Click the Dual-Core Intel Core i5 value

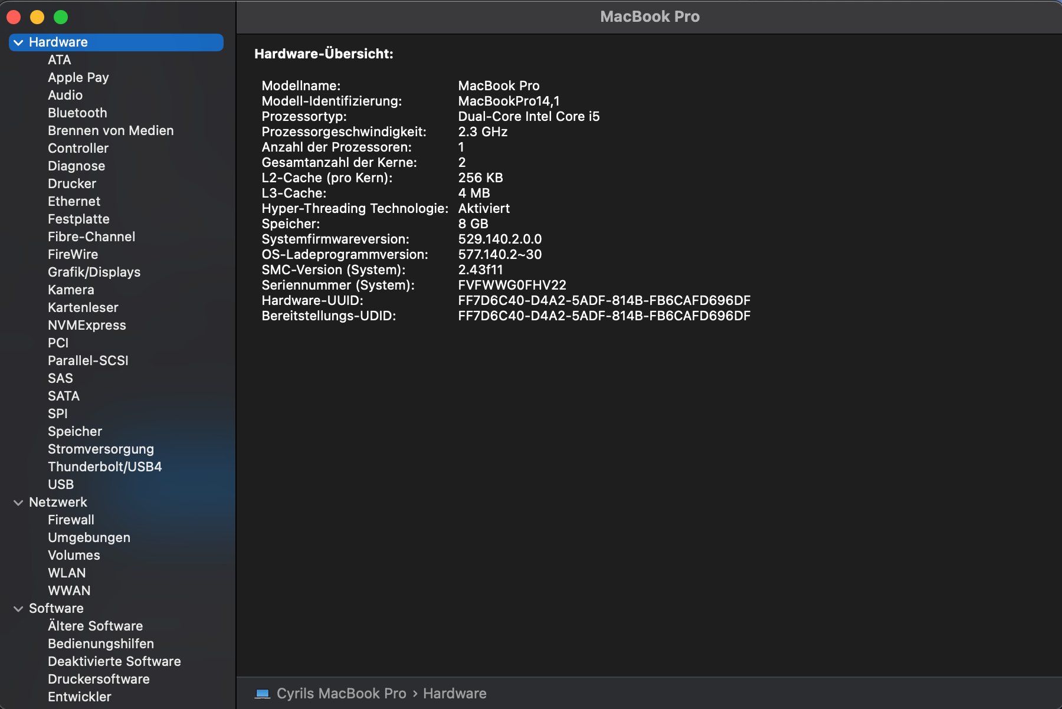tap(529, 117)
